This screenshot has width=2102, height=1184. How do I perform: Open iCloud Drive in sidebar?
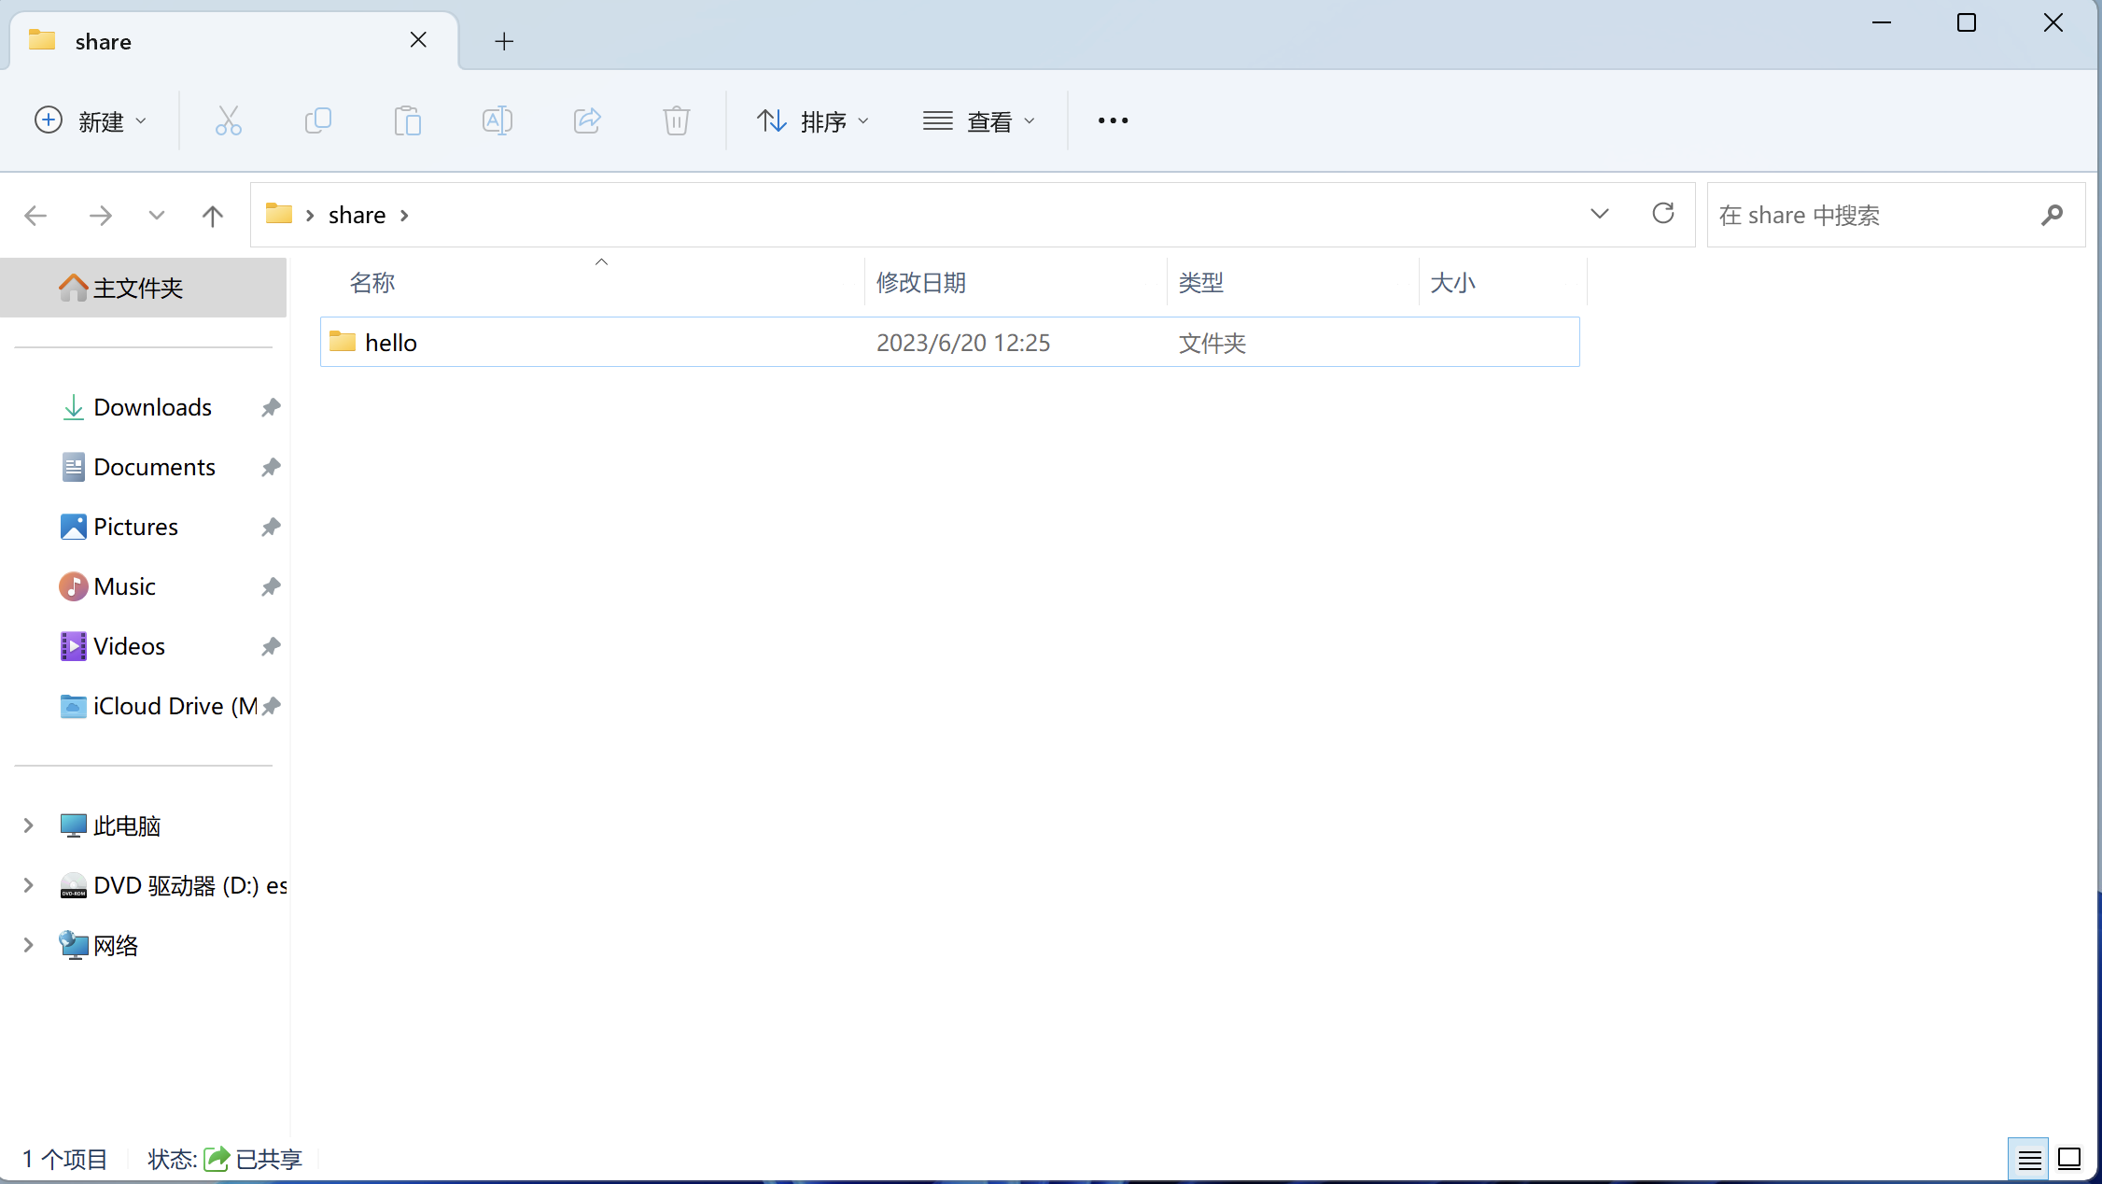pos(175,706)
